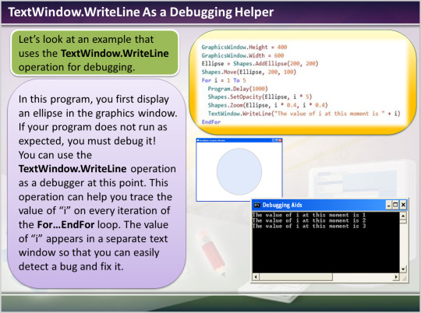Click 'detect a bug and fix it.' text

[71, 266]
